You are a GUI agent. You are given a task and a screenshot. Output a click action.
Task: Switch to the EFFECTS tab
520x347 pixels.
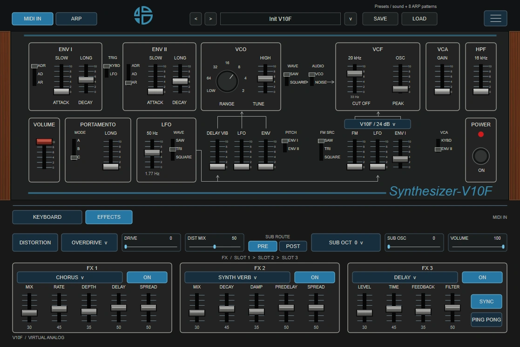[x=109, y=217]
